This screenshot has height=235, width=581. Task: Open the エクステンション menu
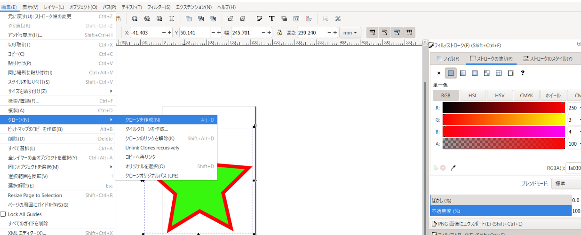coord(194,7)
